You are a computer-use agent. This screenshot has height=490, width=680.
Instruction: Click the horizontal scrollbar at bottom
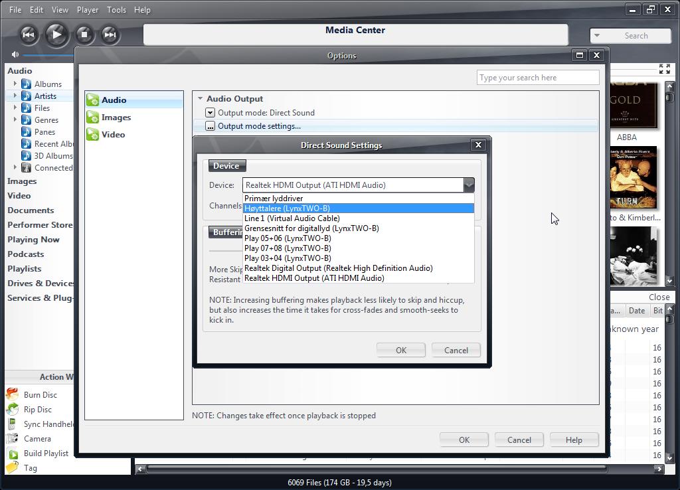377,469
